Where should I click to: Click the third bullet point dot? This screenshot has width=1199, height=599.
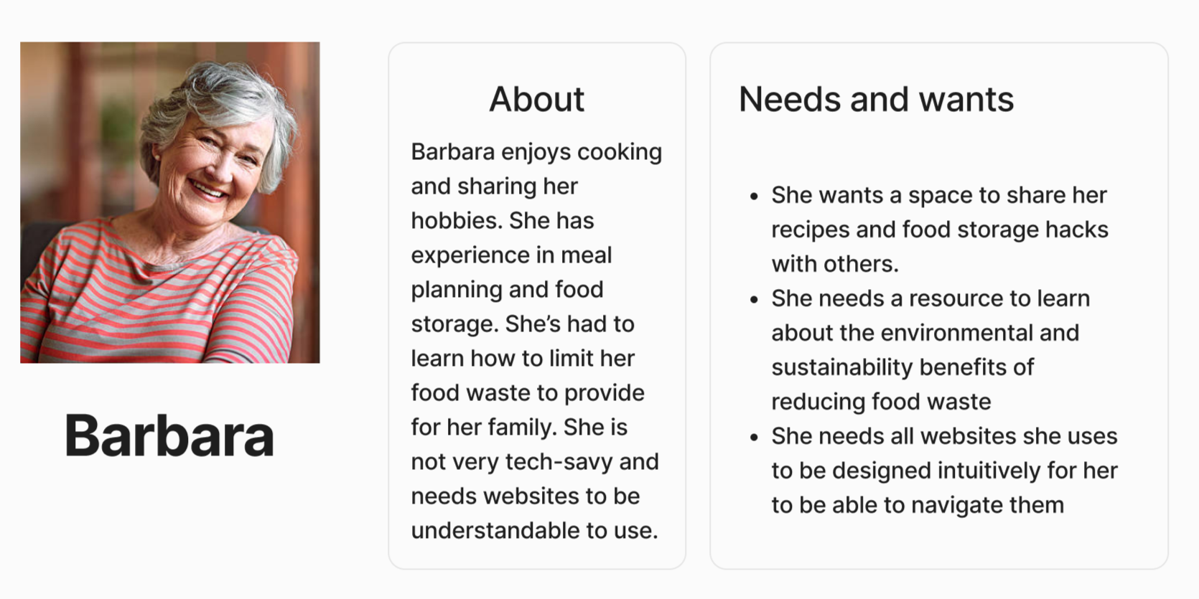point(754,437)
